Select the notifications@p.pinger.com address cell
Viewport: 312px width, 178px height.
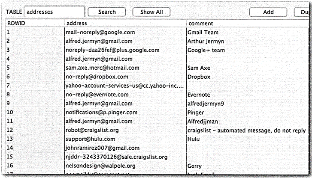click(125, 112)
